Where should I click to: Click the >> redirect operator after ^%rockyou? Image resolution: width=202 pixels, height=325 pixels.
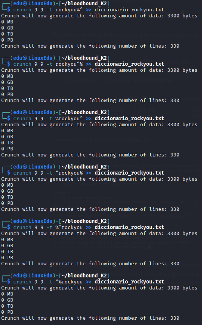(x=89, y=282)
